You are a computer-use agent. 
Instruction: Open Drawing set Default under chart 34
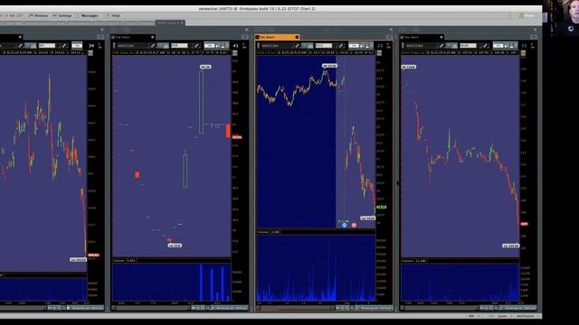[x=87, y=308]
